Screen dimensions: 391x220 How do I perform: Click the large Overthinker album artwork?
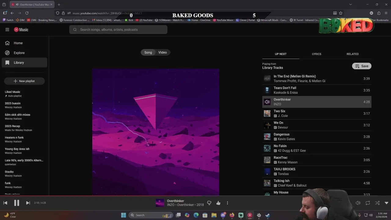(x=156, y=132)
